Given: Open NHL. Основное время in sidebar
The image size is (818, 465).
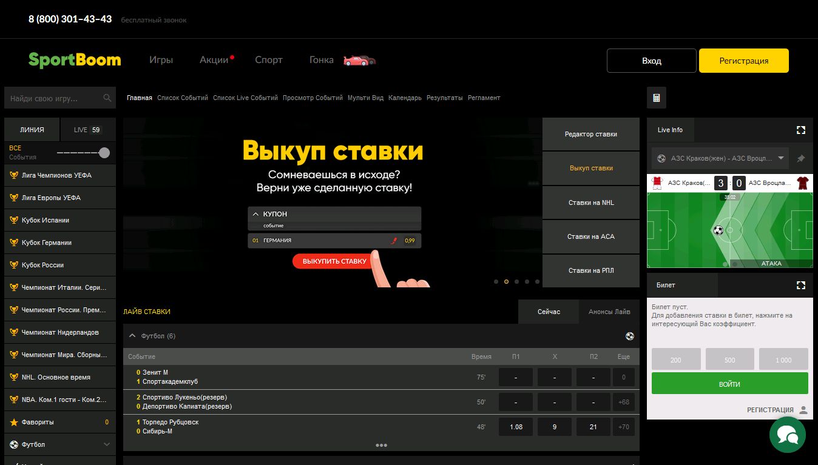Looking at the screenshot, I should pos(60,377).
